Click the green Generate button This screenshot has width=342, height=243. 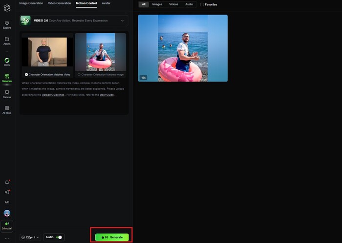112,237
